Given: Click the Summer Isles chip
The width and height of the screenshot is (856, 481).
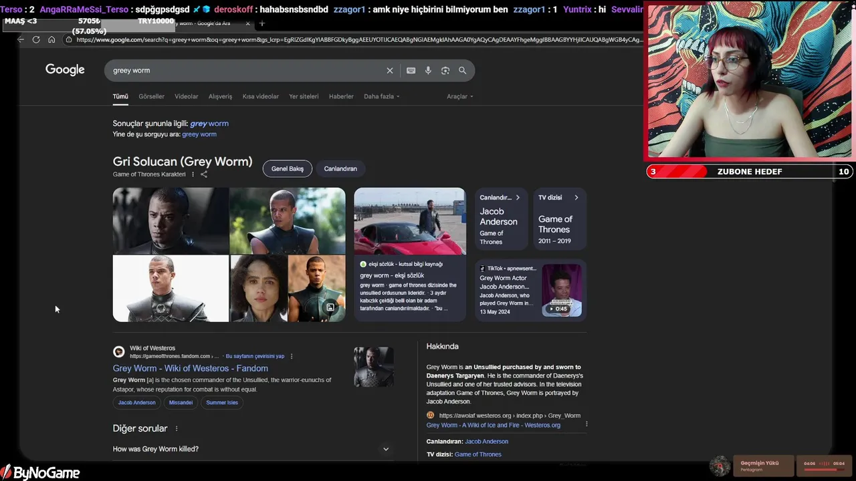Looking at the screenshot, I should pos(222,402).
